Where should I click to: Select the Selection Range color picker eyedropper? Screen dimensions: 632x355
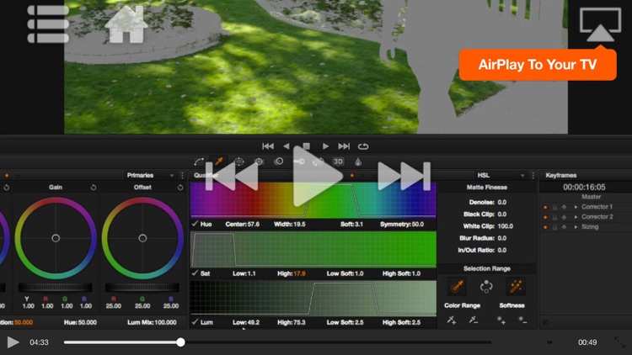pyautogui.click(x=457, y=287)
